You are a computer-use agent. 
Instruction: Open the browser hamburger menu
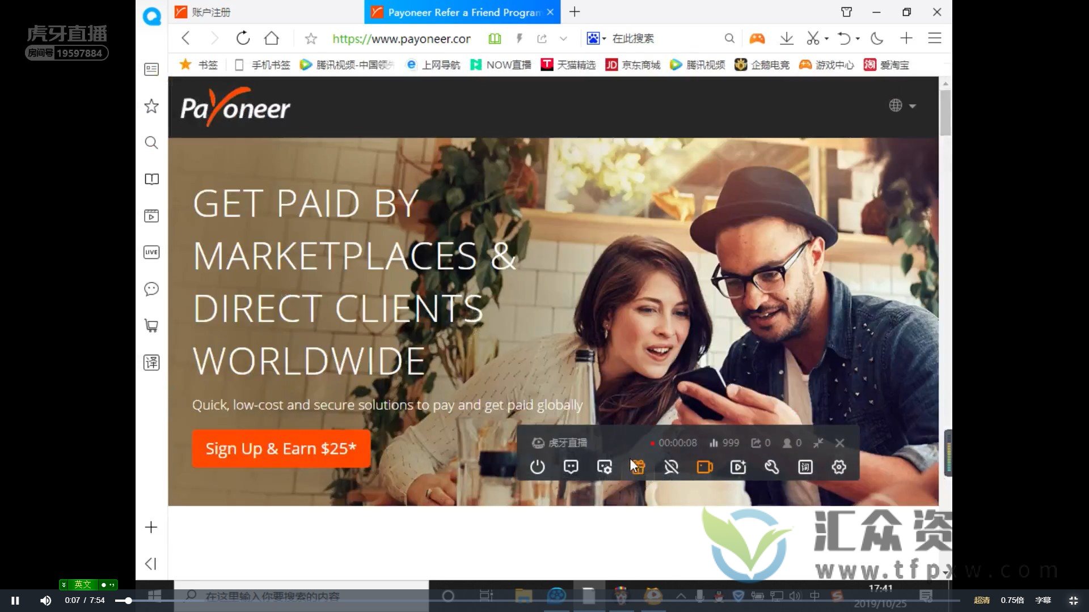tap(934, 38)
